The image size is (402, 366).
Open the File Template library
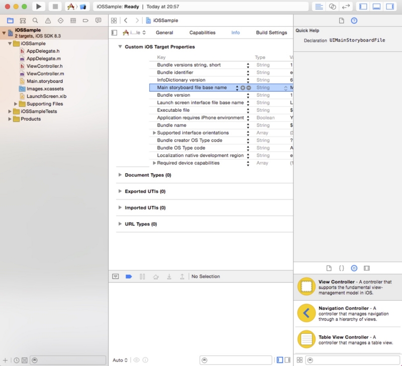click(x=329, y=268)
